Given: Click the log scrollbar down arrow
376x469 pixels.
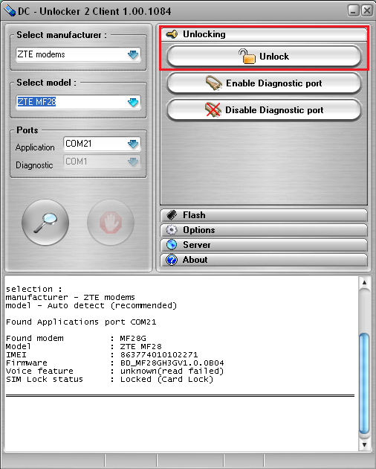Looking at the screenshot, I should pyautogui.click(x=364, y=444).
